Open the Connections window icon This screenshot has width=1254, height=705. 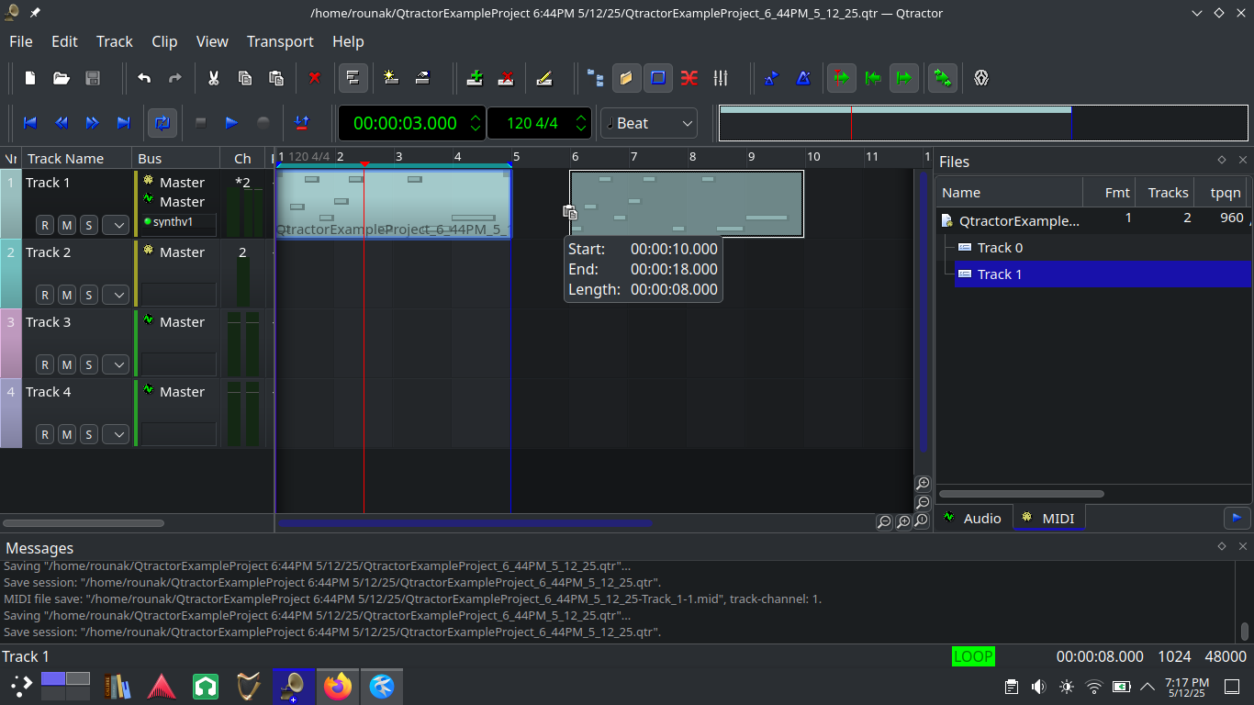689,78
